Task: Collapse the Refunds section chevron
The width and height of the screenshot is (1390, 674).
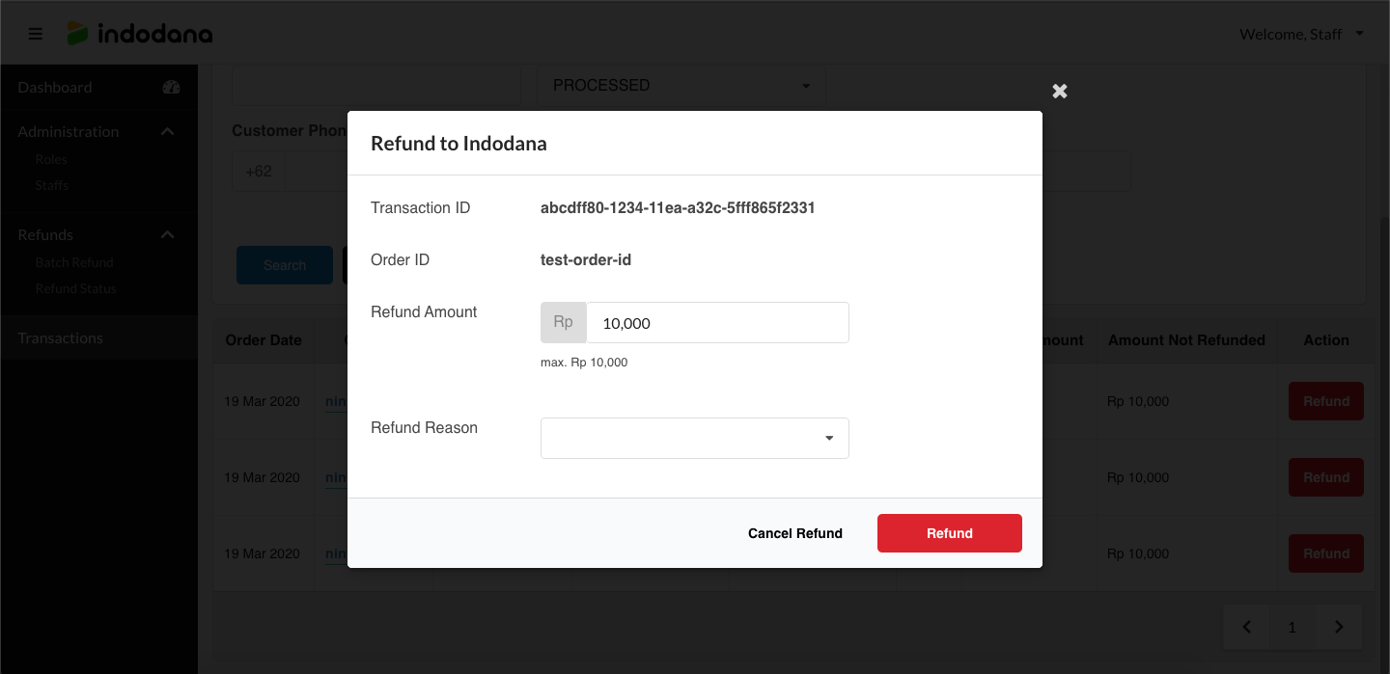Action: click(x=167, y=234)
